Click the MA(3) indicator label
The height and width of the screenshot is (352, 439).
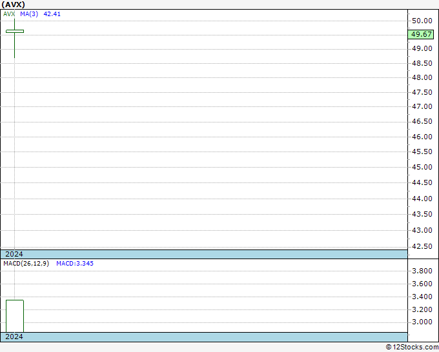point(29,14)
